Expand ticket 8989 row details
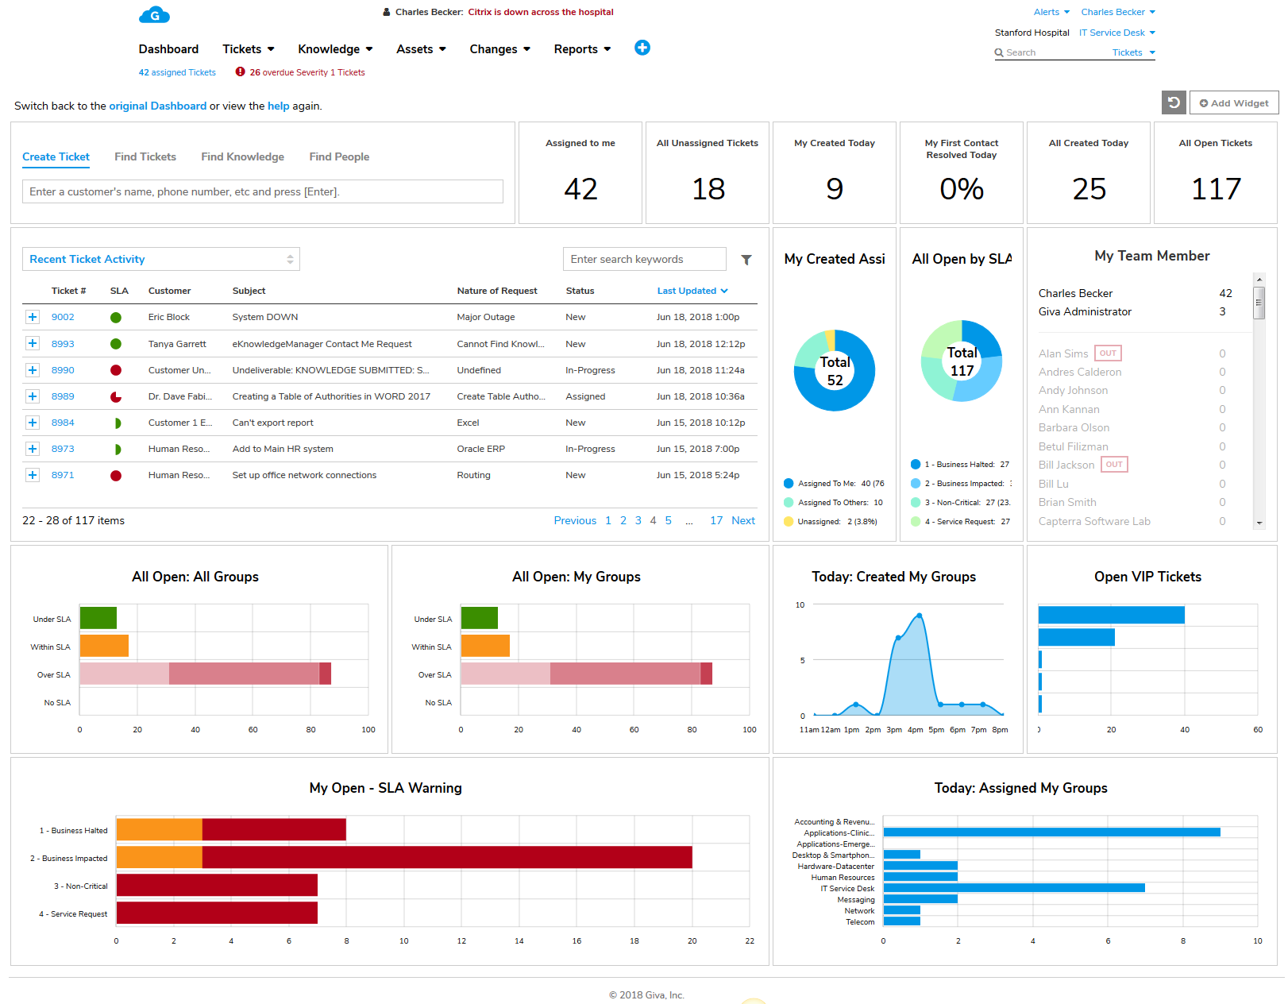The width and height of the screenshot is (1288, 1004). (33, 396)
